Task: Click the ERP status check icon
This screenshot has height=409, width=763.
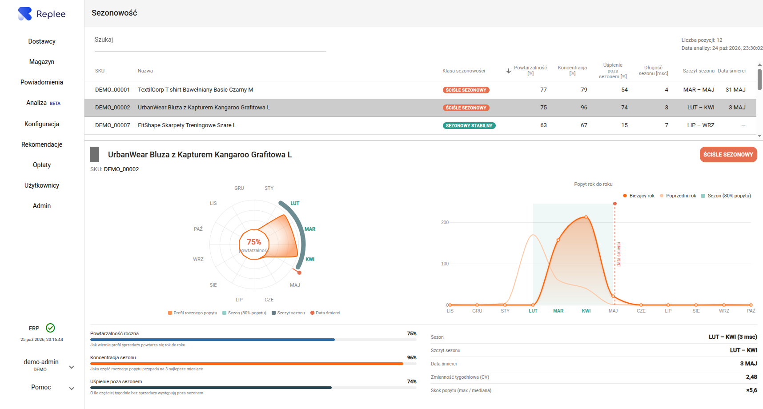Action: (51, 328)
